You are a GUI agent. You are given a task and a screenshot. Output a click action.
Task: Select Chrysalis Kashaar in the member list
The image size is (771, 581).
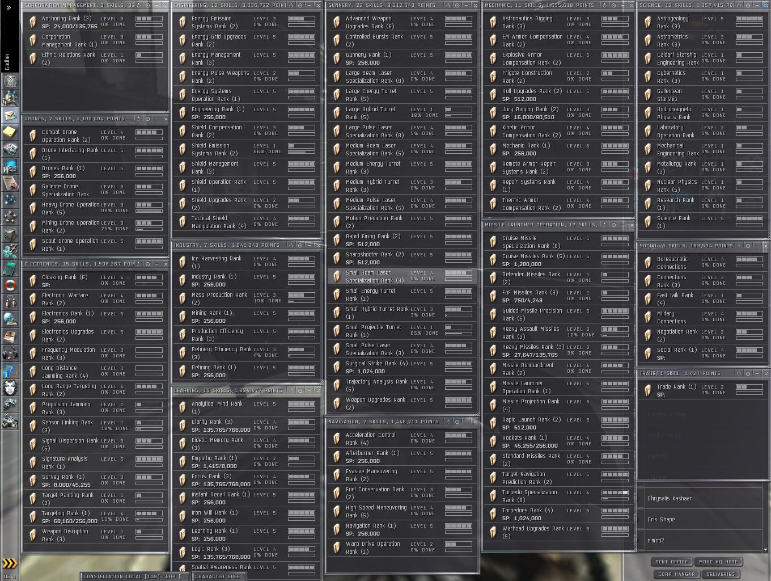coord(700,499)
